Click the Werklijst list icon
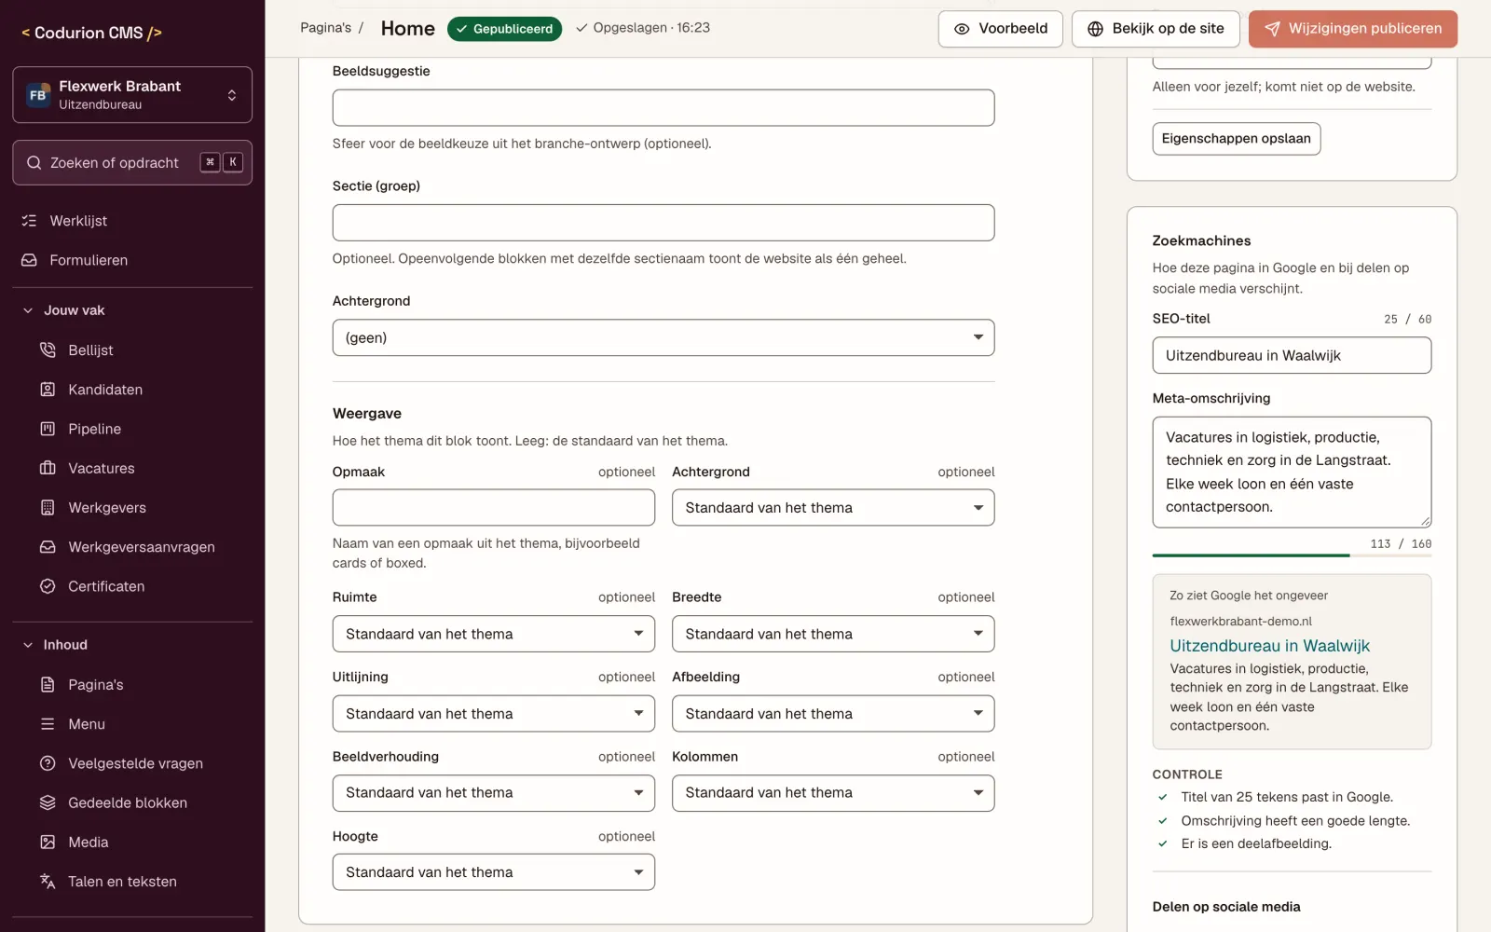Viewport: 1491px width, 932px height. click(x=29, y=221)
